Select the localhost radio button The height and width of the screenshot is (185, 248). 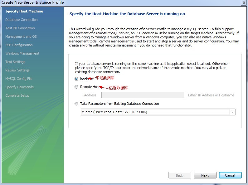click(76, 79)
